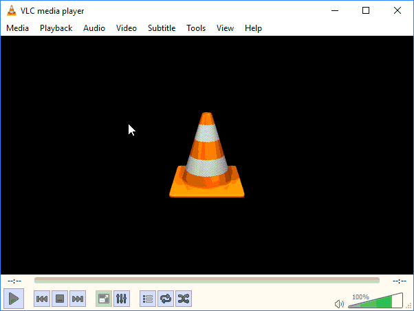Open the Subtitle menu

coord(162,28)
